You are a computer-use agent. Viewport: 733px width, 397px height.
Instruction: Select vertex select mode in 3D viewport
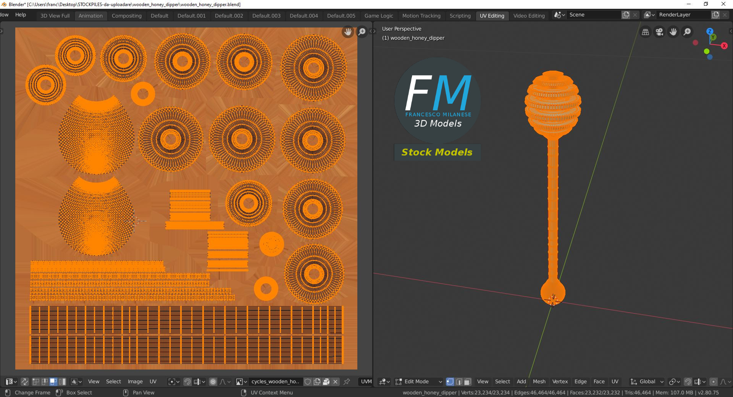(x=450, y=381)
